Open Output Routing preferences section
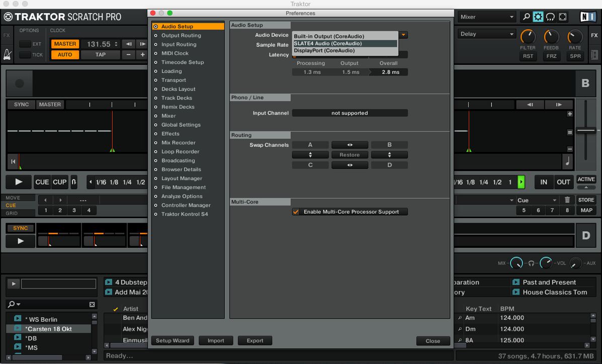The width and height of the screenshot is (602, 364). click(x=181, y=36)
